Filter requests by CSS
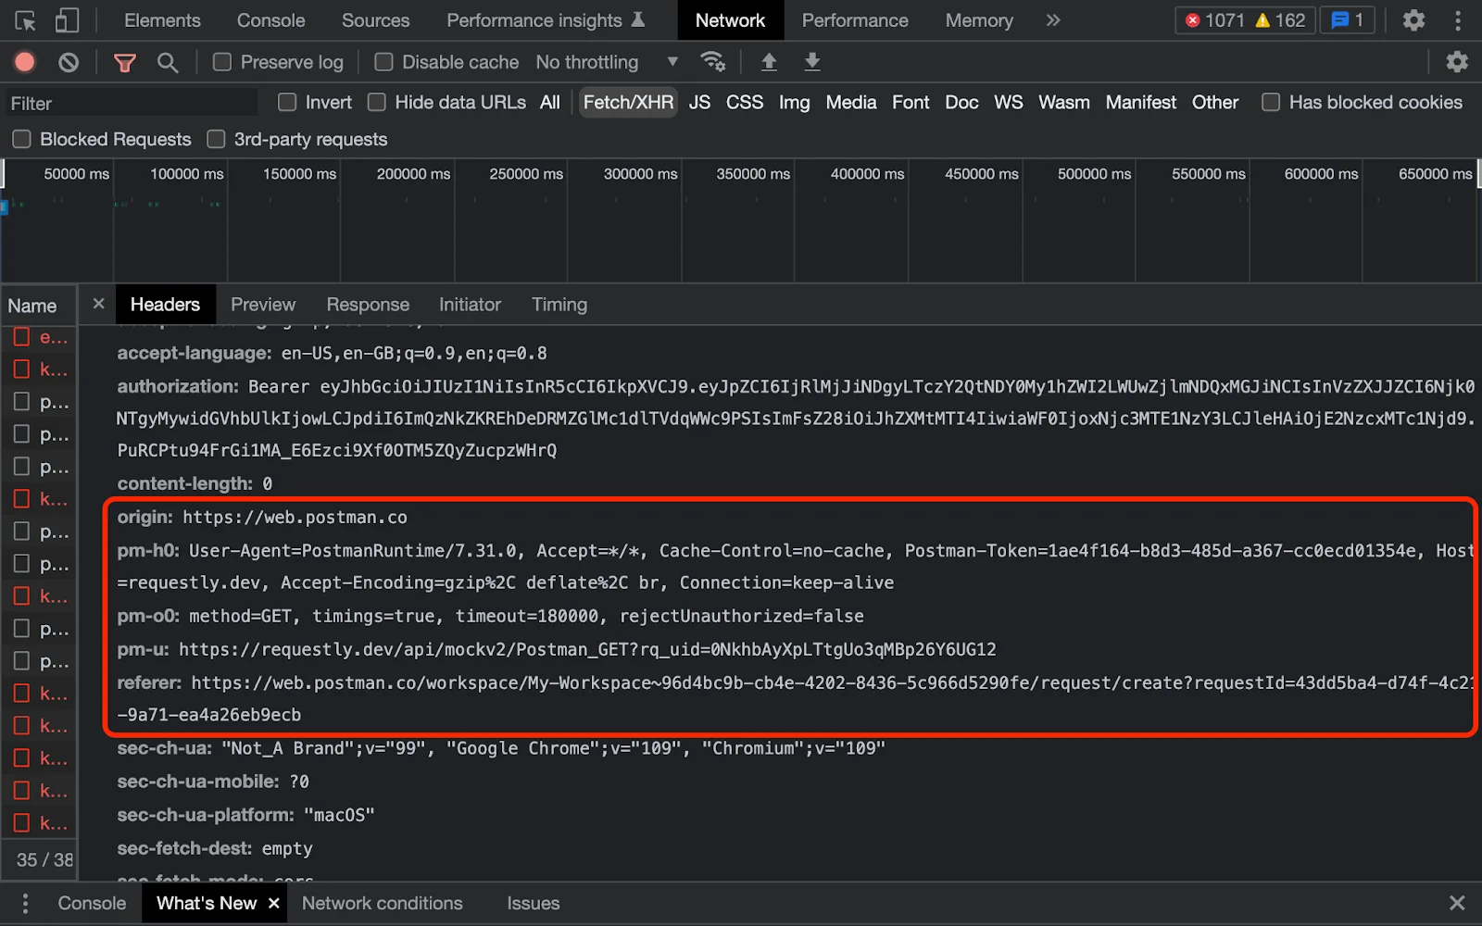 point(745,102)
